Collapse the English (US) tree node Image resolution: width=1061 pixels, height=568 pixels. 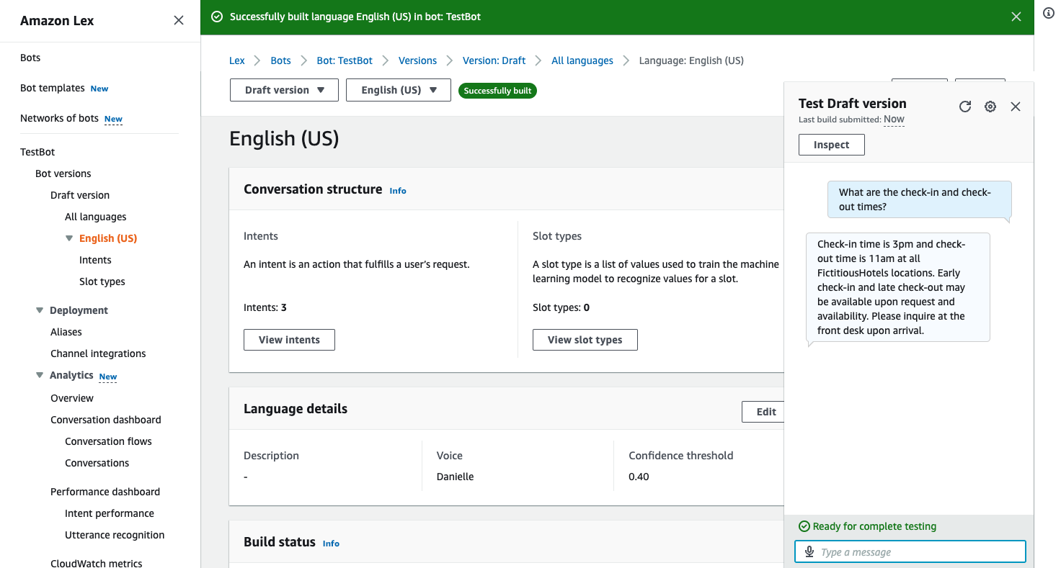69,238
